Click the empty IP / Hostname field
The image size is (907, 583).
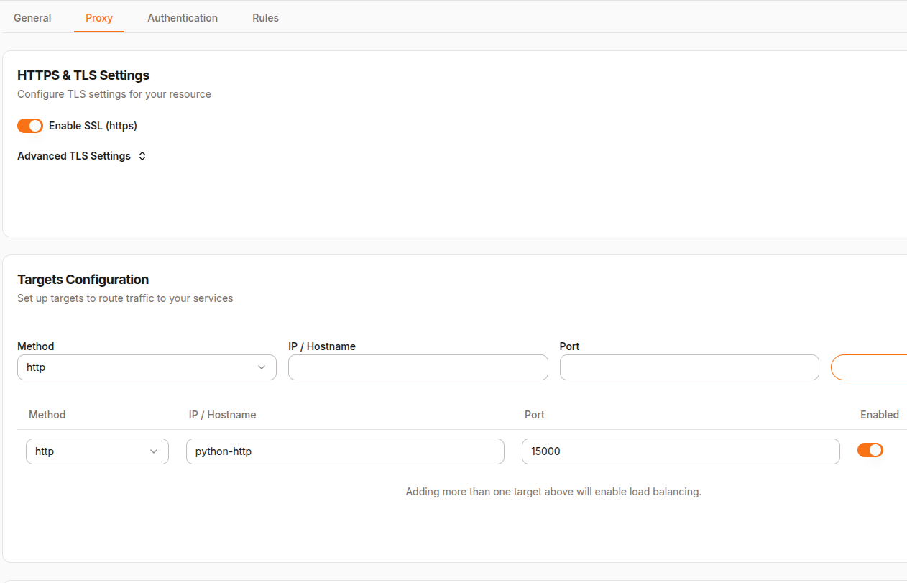pyautogui.click(x=418, y=367)
